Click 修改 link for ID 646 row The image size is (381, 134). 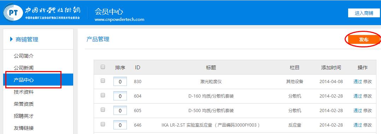click(368, 125)
